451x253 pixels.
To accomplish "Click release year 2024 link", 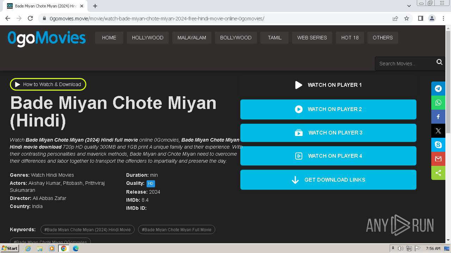I will coord(155,192).
